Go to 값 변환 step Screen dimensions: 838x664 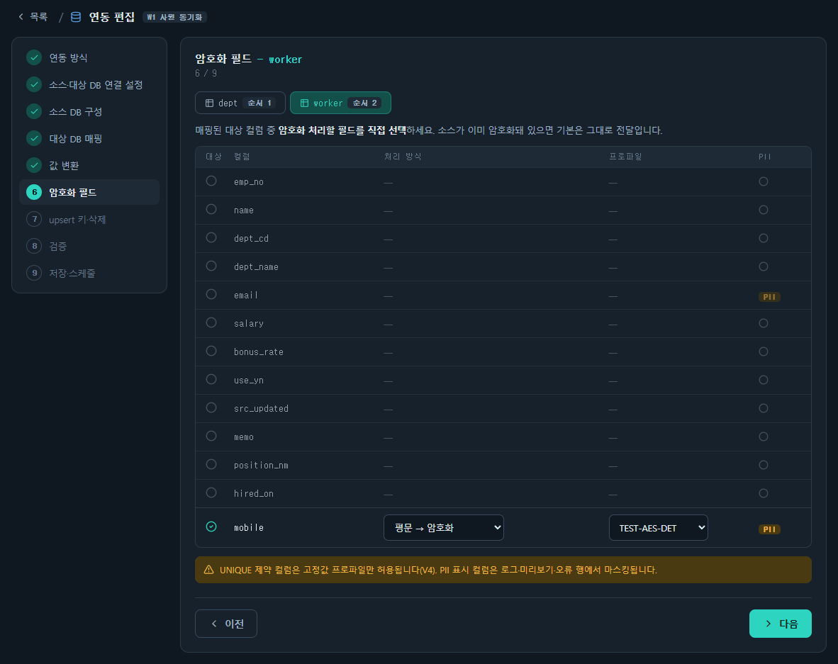89,165
